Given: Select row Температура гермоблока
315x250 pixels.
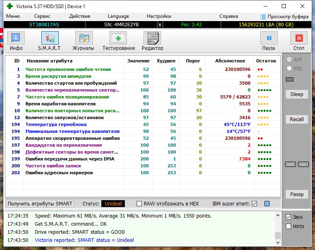Looking at the screenshot, I should click(x=143, y=124).
